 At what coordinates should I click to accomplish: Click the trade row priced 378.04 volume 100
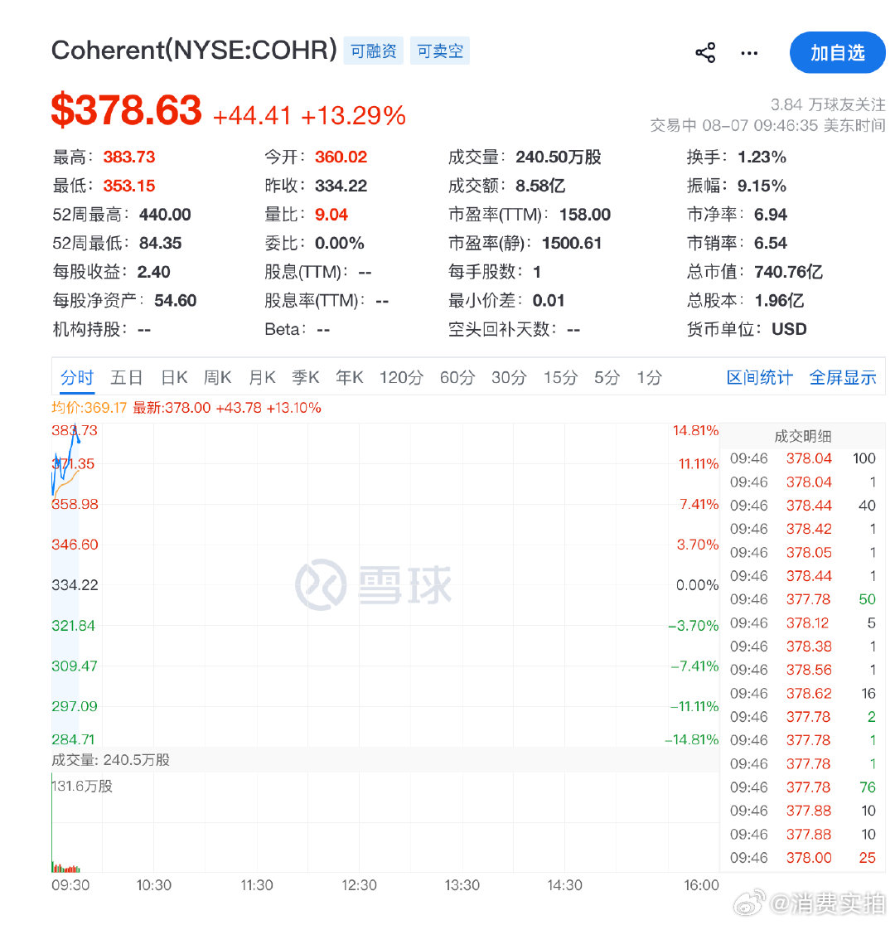[802, 458]
